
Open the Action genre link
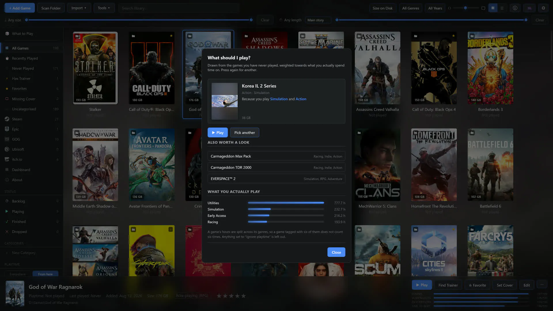click(x=301, y=99)
